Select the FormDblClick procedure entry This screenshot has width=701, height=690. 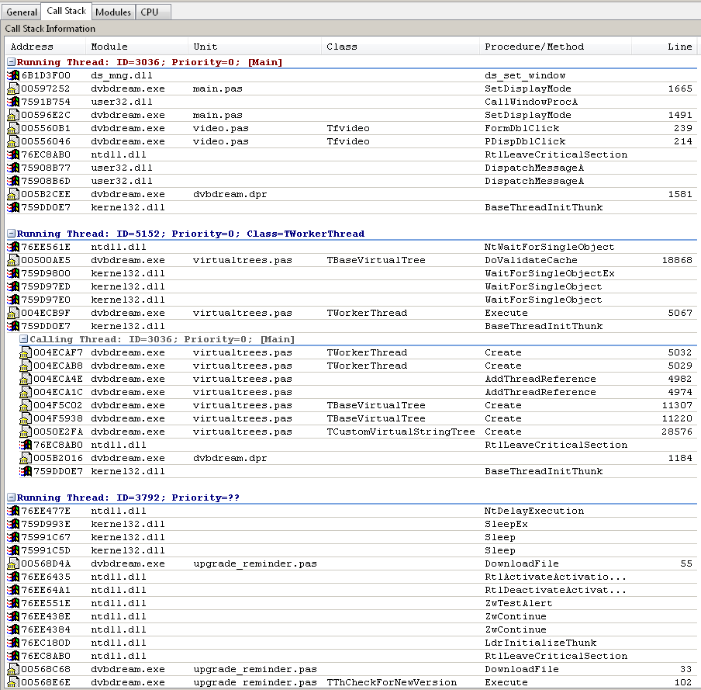pyautogui.click(x=522, y=128)
